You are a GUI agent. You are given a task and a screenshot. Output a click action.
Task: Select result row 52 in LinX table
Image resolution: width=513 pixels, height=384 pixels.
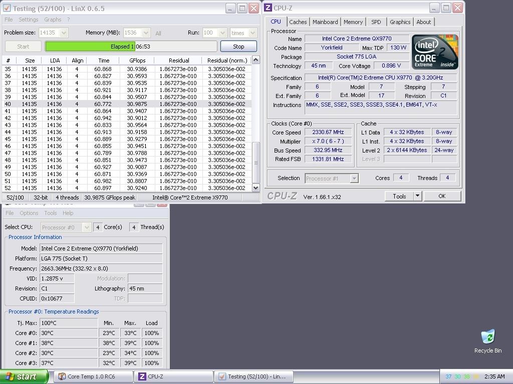[x=127, y=188]
